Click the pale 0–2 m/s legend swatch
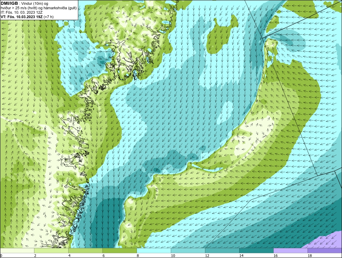Image resolution: width=342 pixels, height=258 pixels. click(x=17, y=250)
